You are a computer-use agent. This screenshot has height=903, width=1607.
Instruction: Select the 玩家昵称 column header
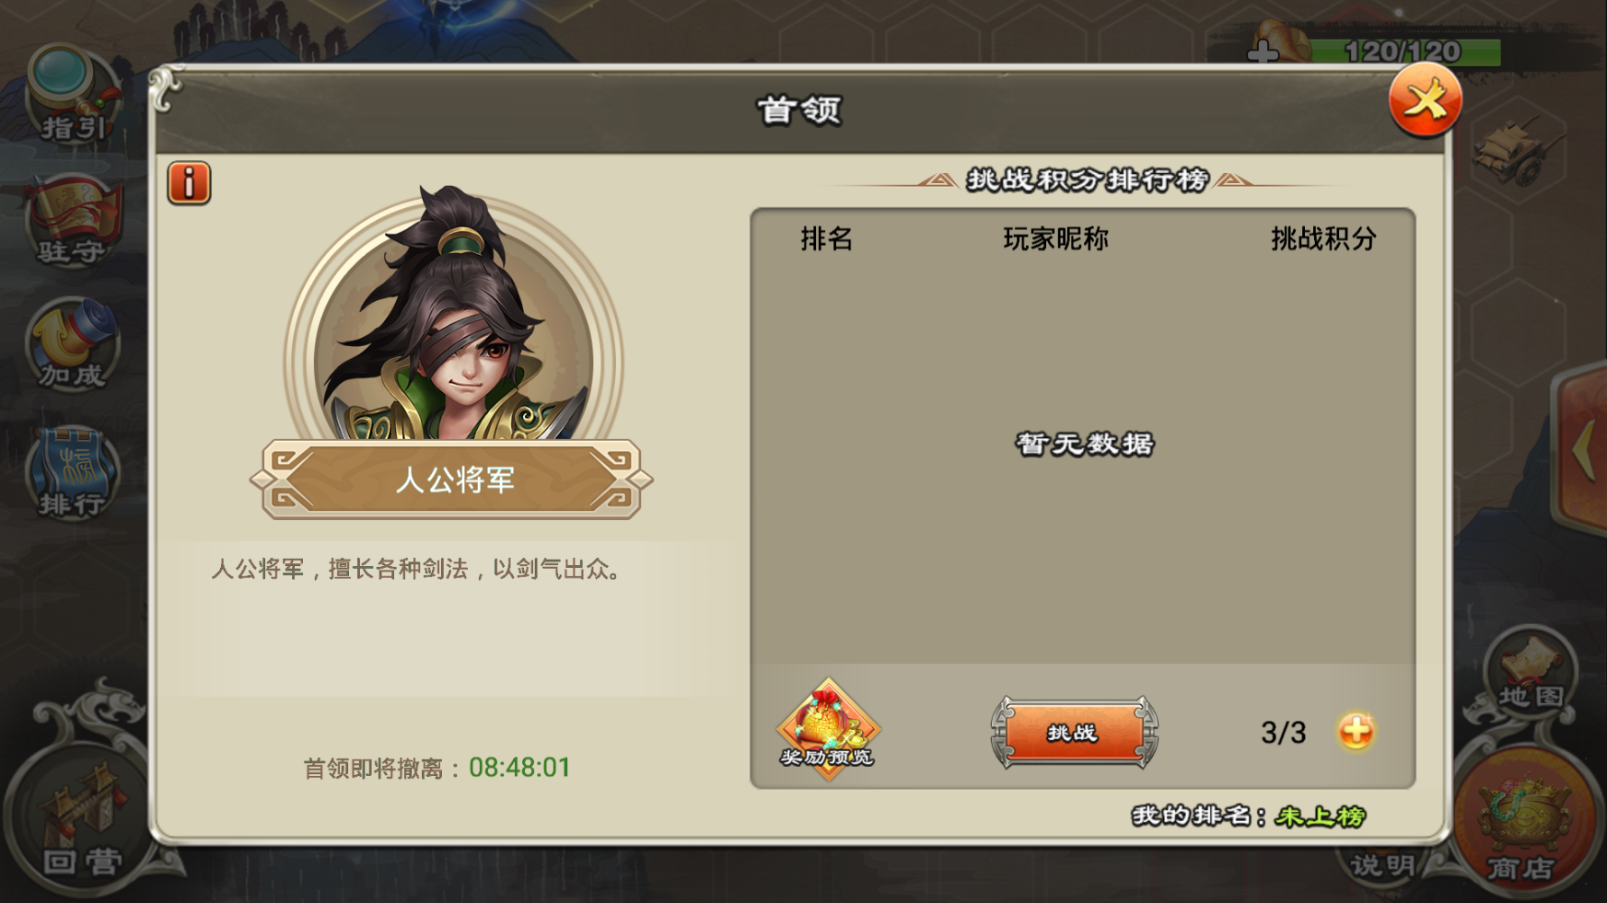[x=1055, y=239]
